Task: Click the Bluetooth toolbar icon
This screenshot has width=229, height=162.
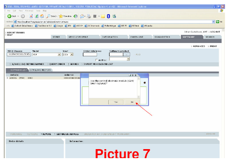Action: click(108, 16)
